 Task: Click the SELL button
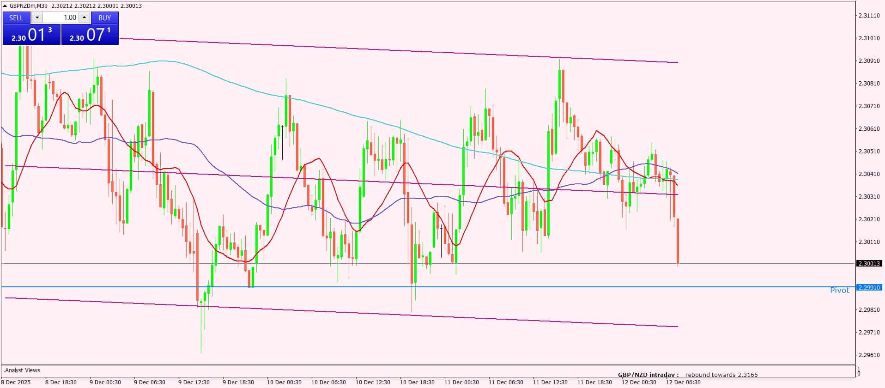(16, 18)
